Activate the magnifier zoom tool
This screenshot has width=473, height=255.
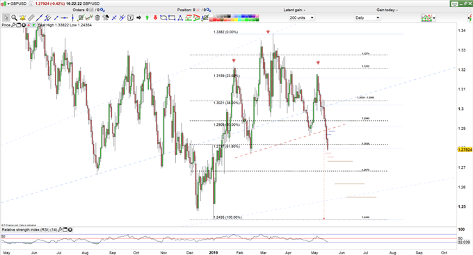pyautogui.click(x=14, y=18)
